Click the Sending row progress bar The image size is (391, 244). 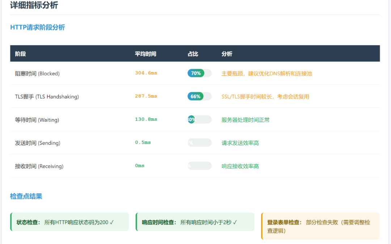[x=199, y=143]
